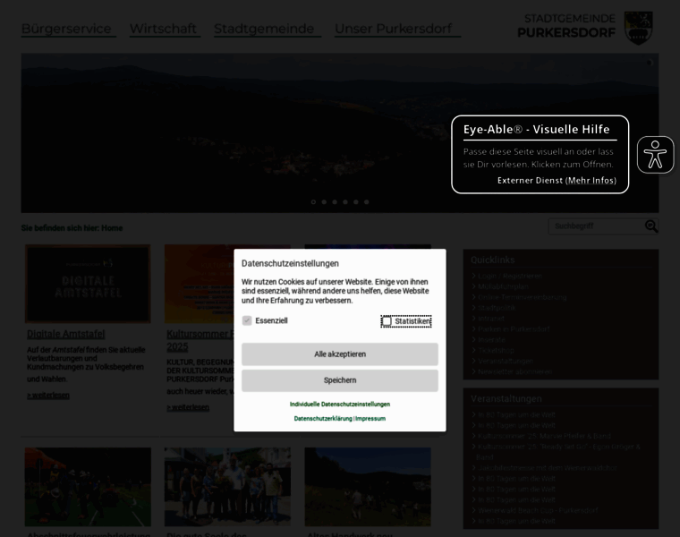Click the Purkersdorf coat of arms logo

point(638,28)
